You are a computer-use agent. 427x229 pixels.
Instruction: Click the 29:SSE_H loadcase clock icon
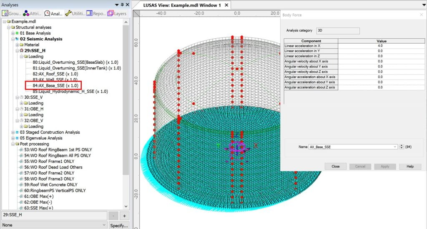22,50
